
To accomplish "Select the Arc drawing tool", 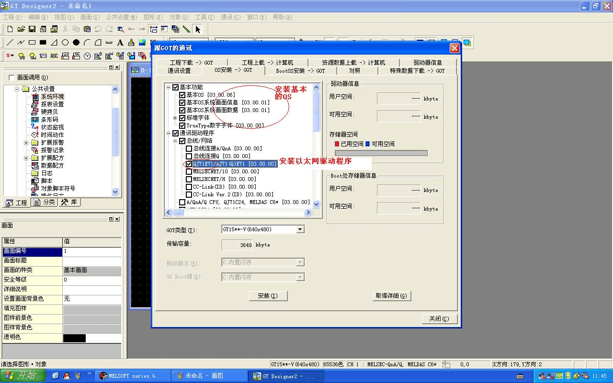I will 87,43.
